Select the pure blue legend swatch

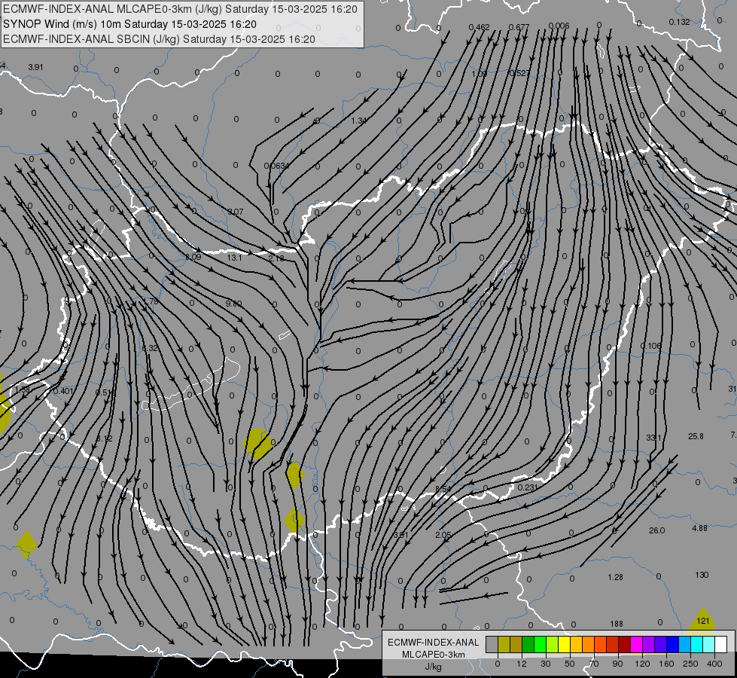tap(672, 644)
